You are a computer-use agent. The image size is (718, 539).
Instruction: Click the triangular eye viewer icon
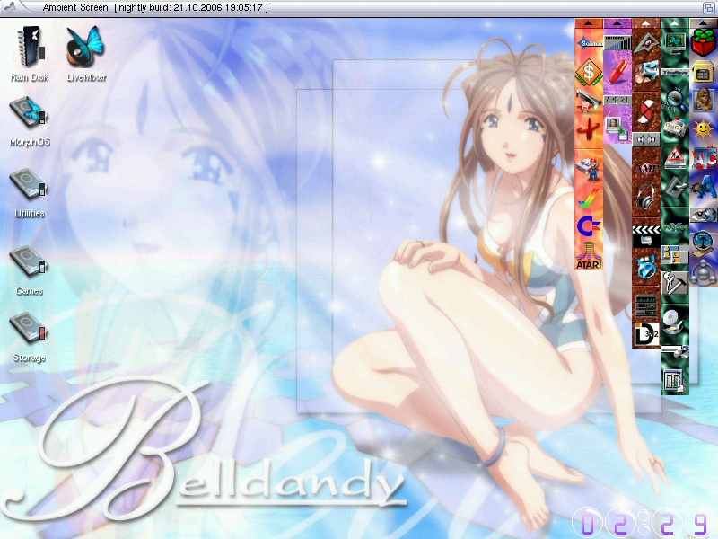(646, 42)
